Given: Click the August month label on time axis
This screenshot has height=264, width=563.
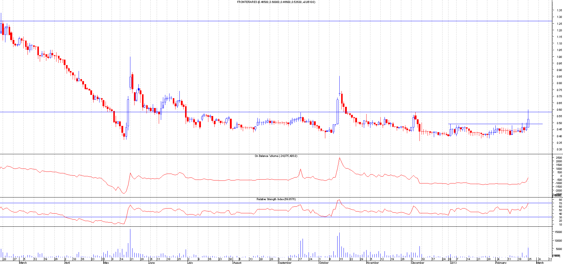Looking at the screenshot, I should [237, 263].
